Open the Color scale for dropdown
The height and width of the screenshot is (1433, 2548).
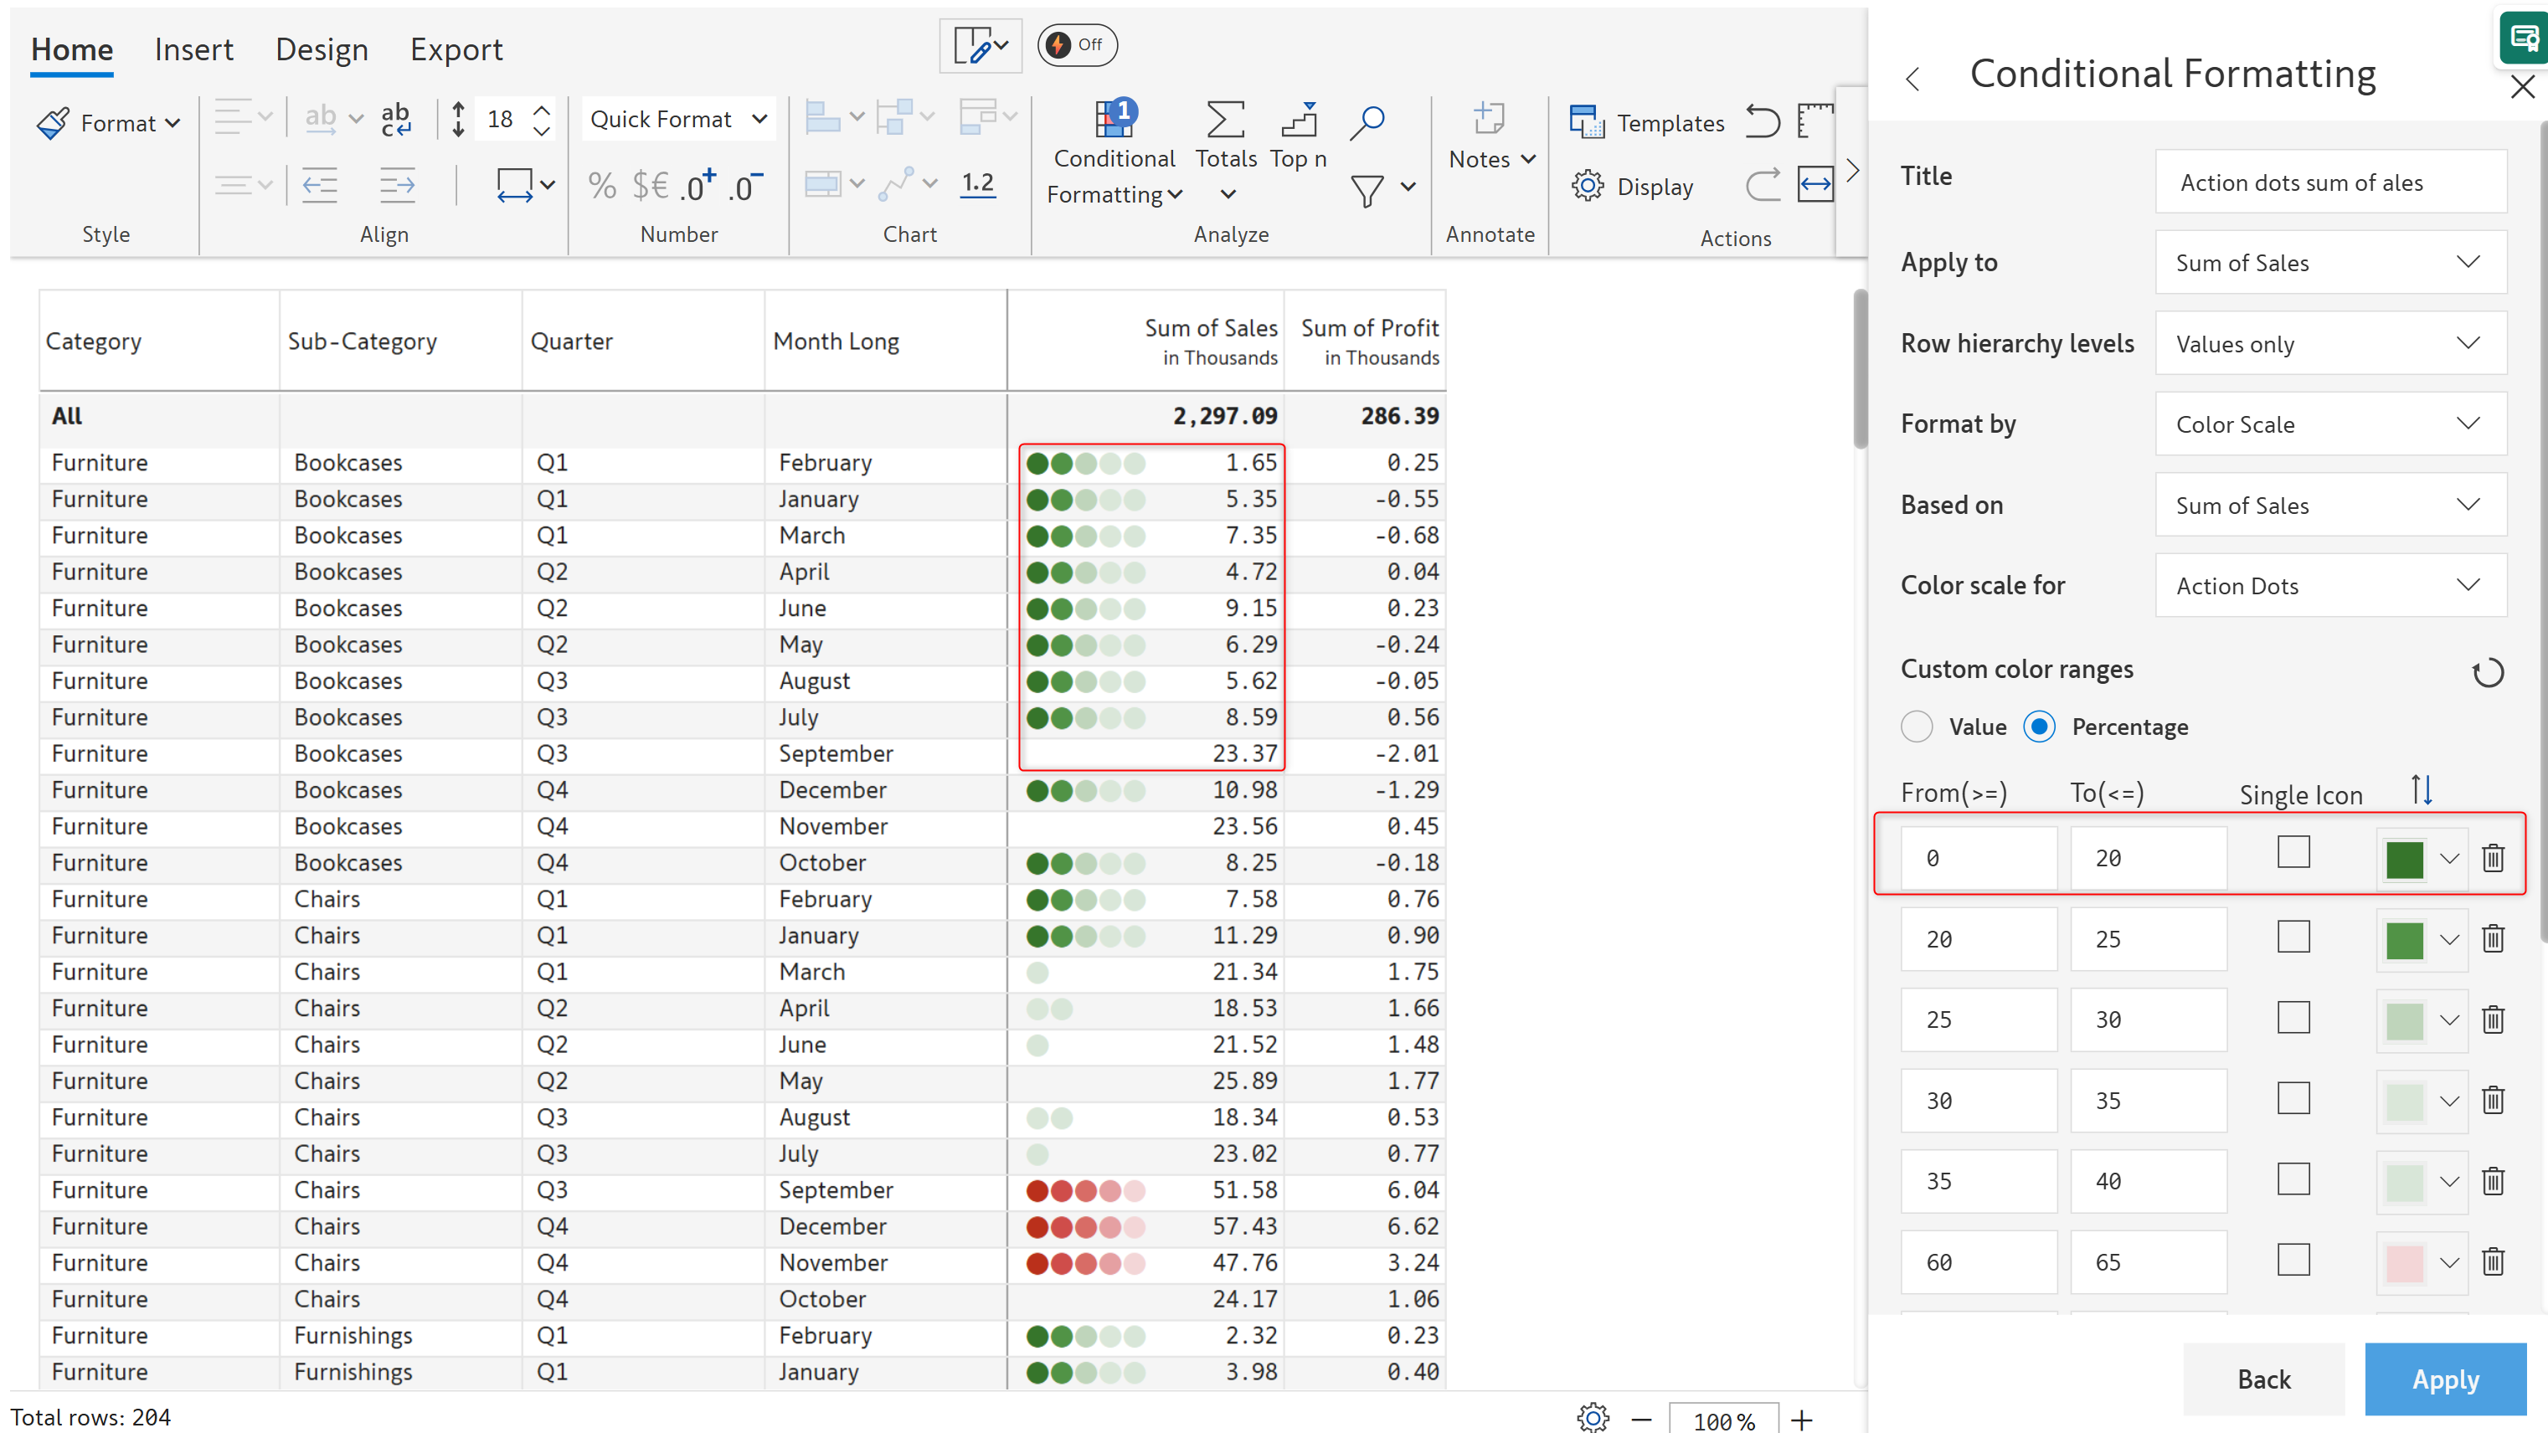pyautogui.click(x=2330, y=585)
